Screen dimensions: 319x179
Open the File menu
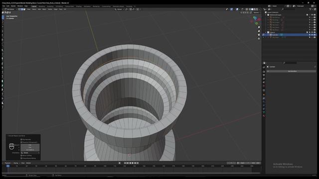pos(3,6)
